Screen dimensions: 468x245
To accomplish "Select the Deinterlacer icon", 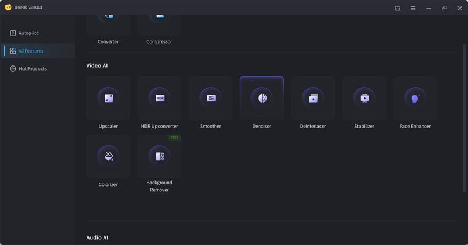I will pos(313,98).
